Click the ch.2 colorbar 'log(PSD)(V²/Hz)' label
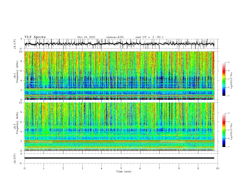 click(231, 132)
